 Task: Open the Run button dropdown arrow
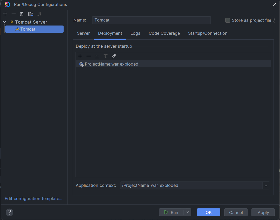coord(187,212)
